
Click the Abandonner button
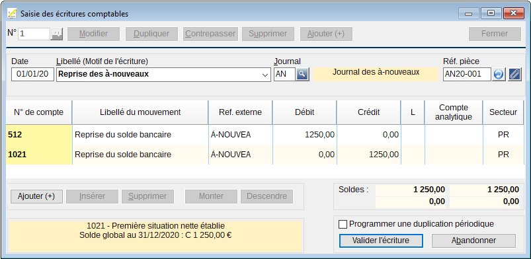point(473,240)
